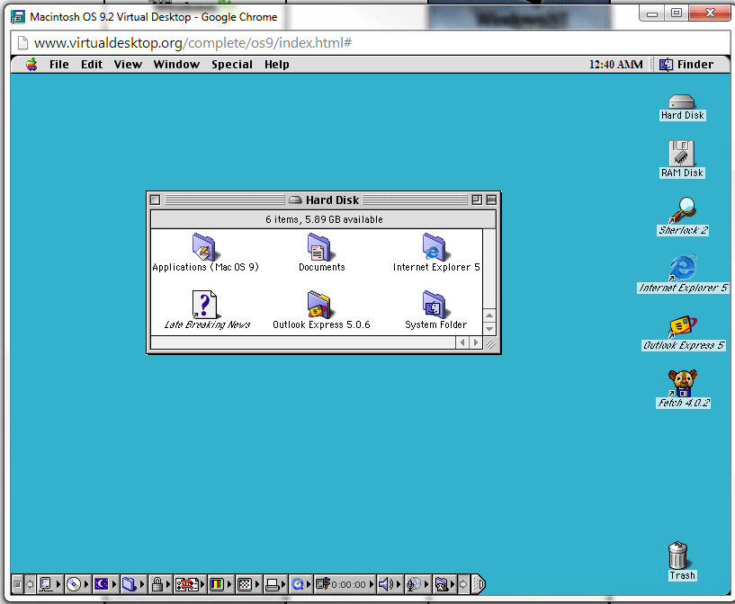Click the window resize grip corner
Screen dimensions: 735x604
(x=489, y=343)
